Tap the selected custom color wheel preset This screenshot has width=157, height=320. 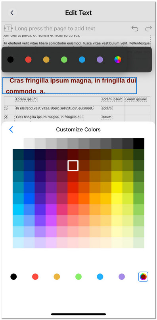144,277
